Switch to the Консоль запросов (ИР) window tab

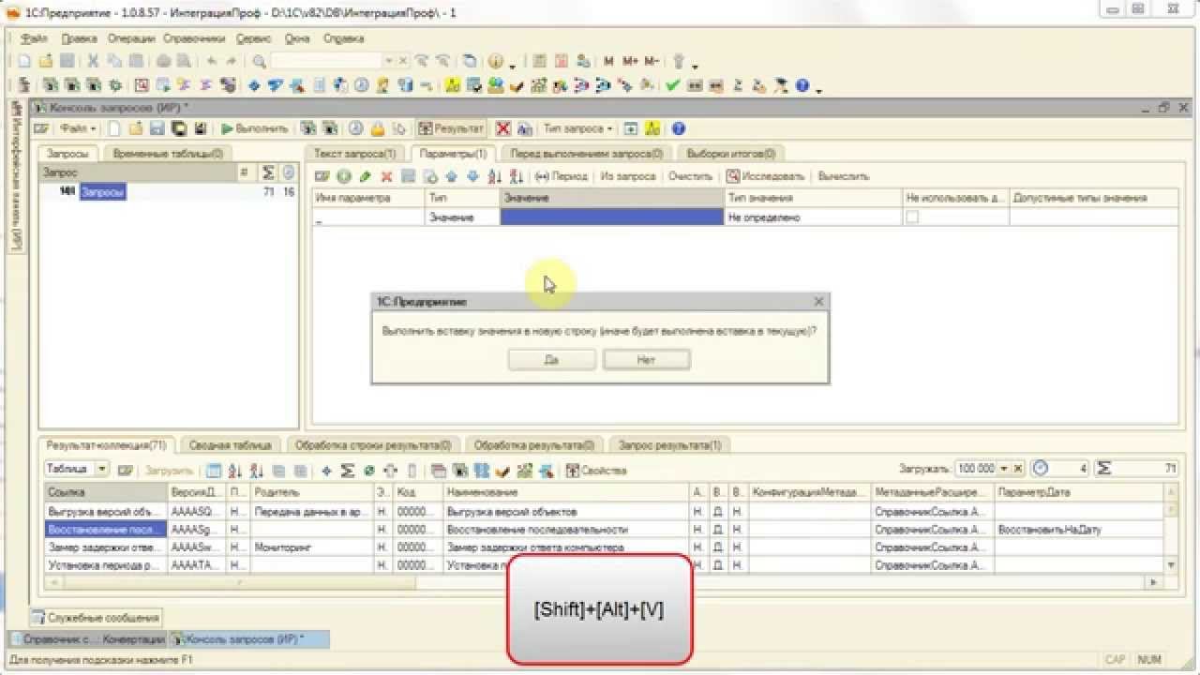tap(249, 639)
